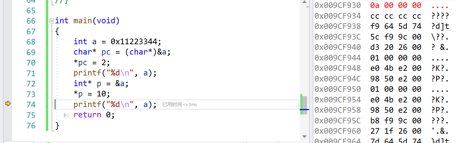Screen dimensions: 457x143
Task: Click the yellow current-statement arrow at line 74
Action: click(8, 104)
